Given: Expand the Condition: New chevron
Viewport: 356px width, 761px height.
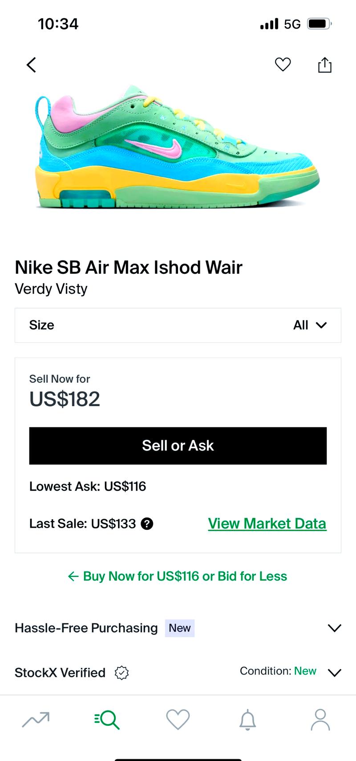Looking at the screenshot, I should coord(334,672).
